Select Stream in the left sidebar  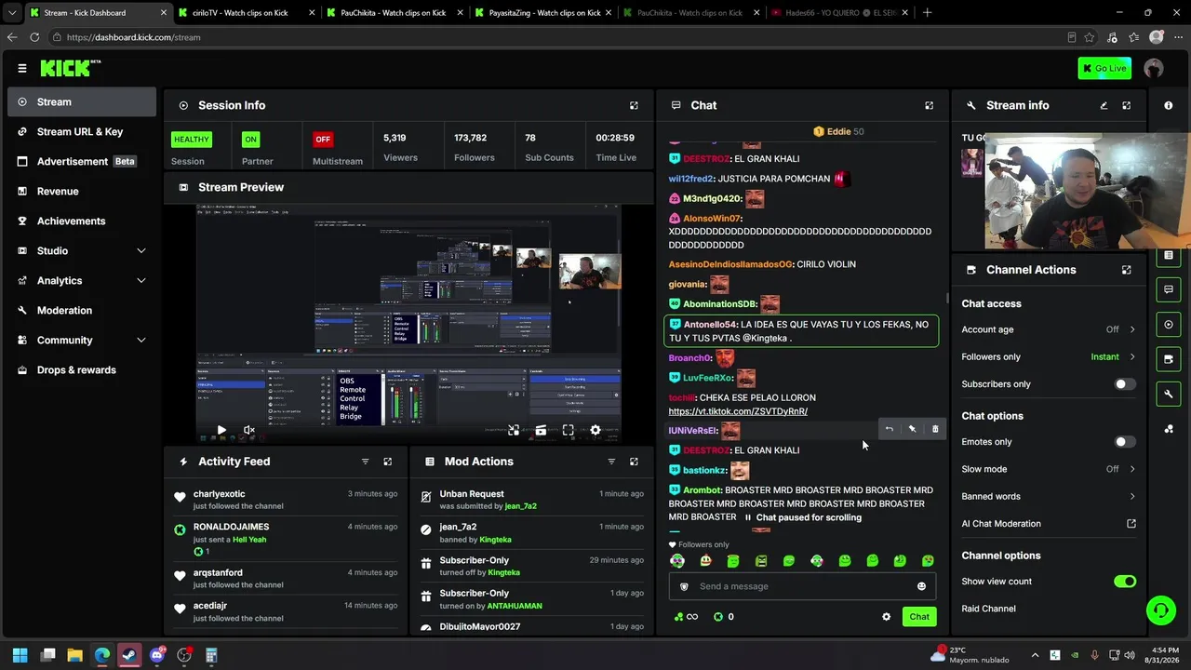82,102
